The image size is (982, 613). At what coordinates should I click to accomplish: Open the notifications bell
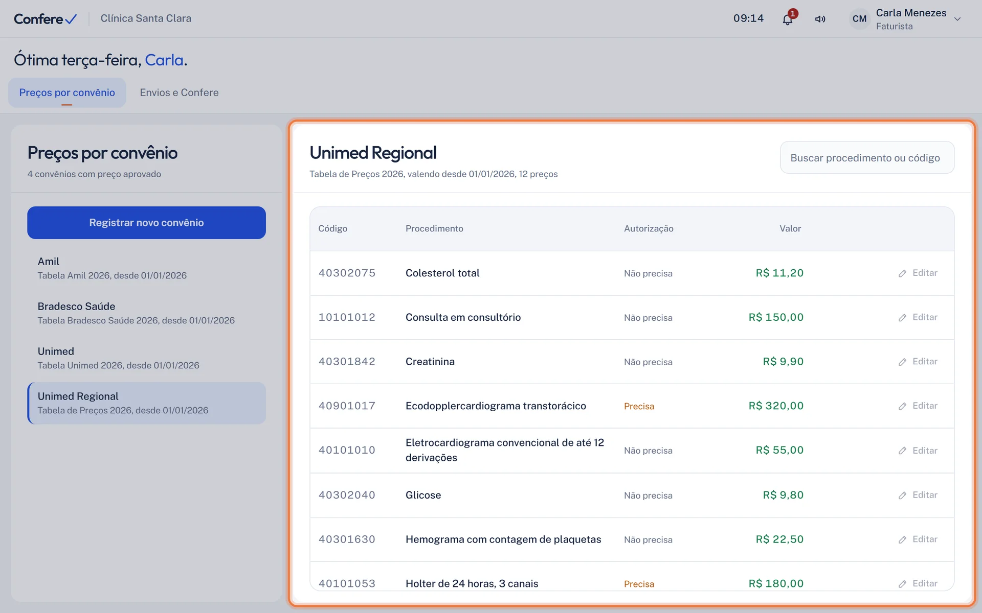click(x=788, y=19)
